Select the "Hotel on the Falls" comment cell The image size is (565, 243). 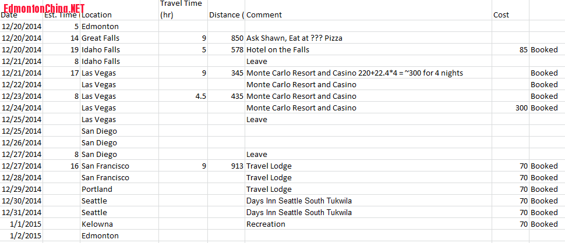point(278,49)
